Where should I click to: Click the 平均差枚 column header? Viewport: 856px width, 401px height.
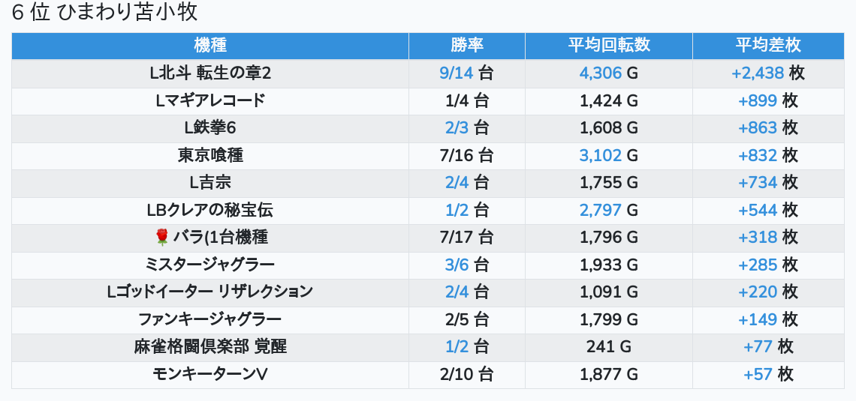tap(768, 45)
